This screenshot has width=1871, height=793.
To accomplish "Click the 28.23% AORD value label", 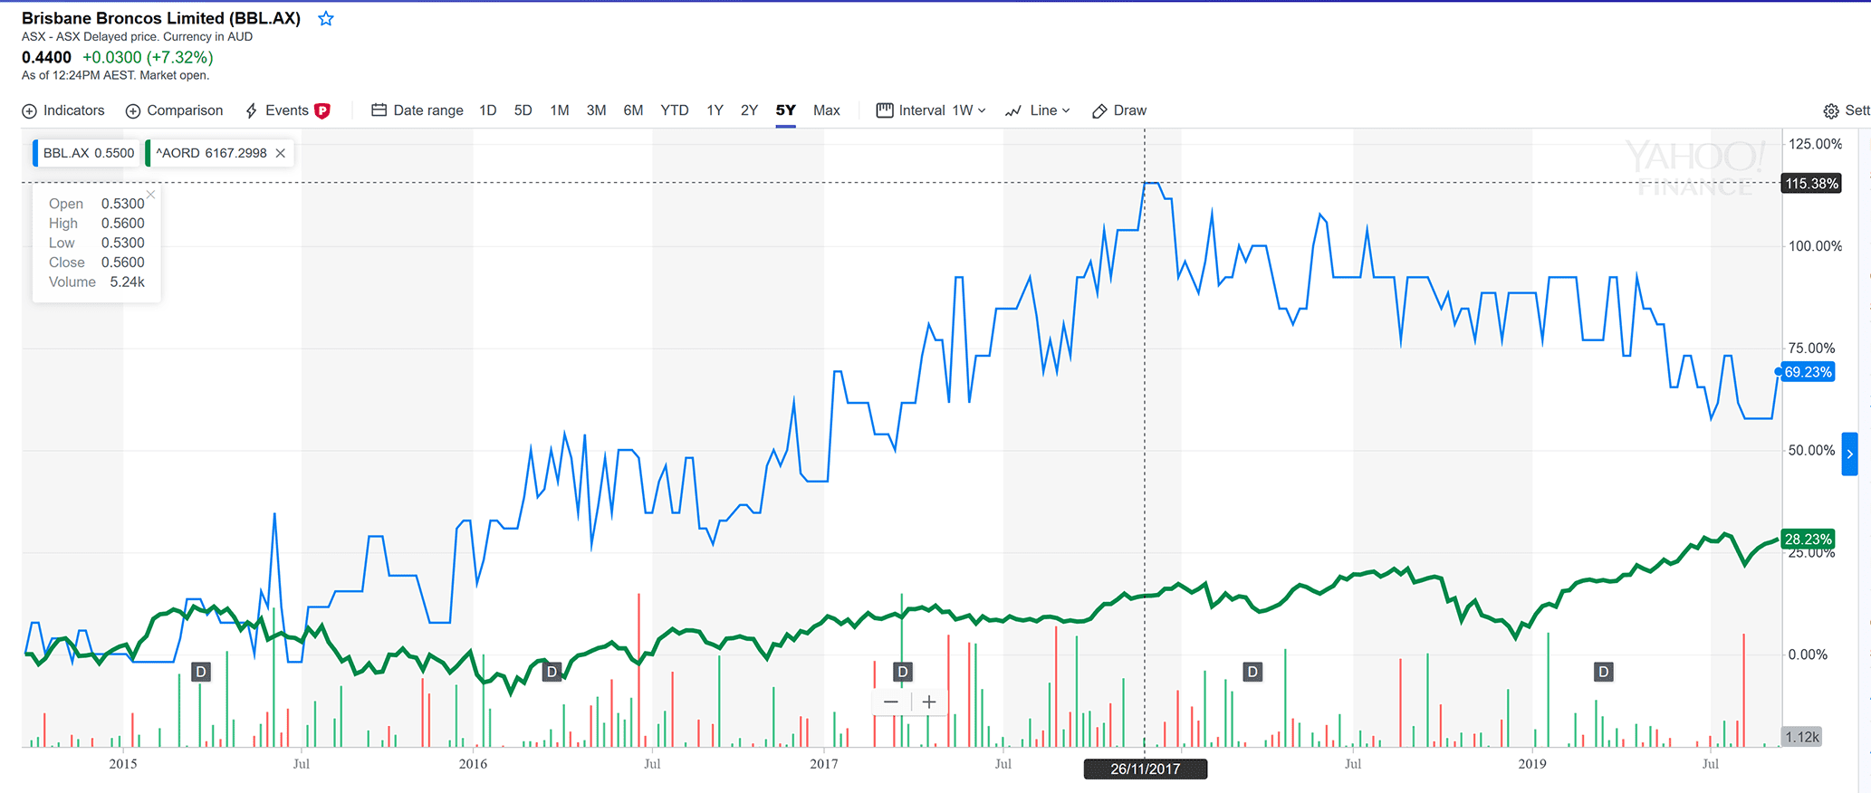I will (x=1808, y=540).
